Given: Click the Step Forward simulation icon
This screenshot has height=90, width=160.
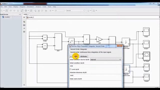Looking at the screenshot, I should coord(42,10).
